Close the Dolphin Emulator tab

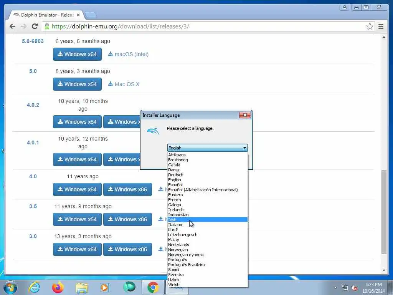(x=78, y=15)
